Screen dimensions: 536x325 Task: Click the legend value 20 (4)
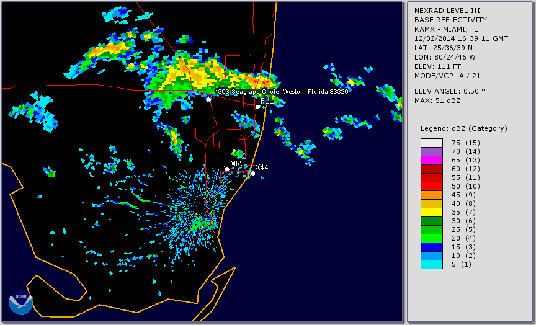464,239
